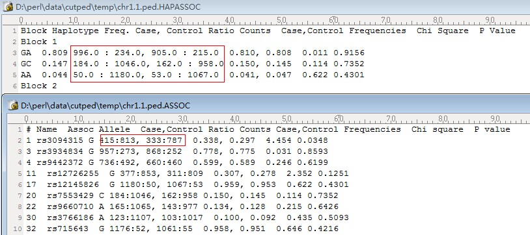Click frequency value 0.147 in GC row

coord(55,64)
